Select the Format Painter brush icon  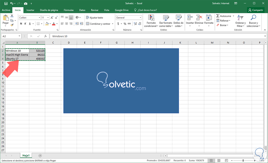coord(12,25)
